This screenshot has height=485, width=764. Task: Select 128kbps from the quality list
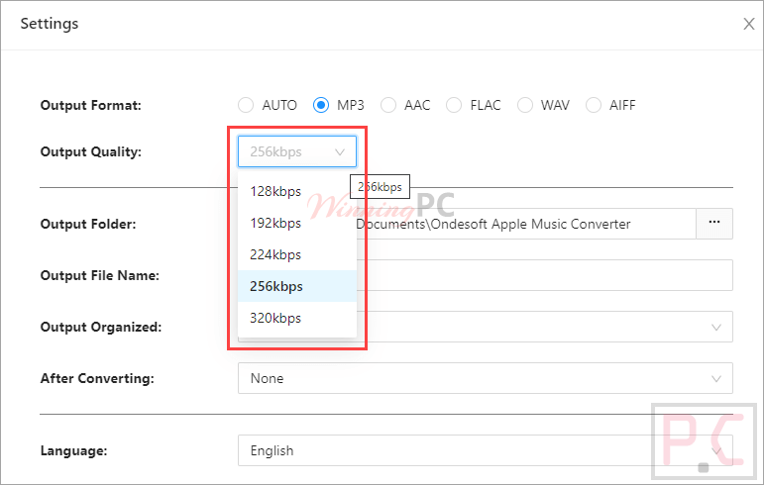click(297, 191)
